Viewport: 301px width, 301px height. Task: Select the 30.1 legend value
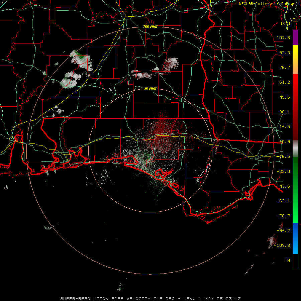tap(285, 112)
